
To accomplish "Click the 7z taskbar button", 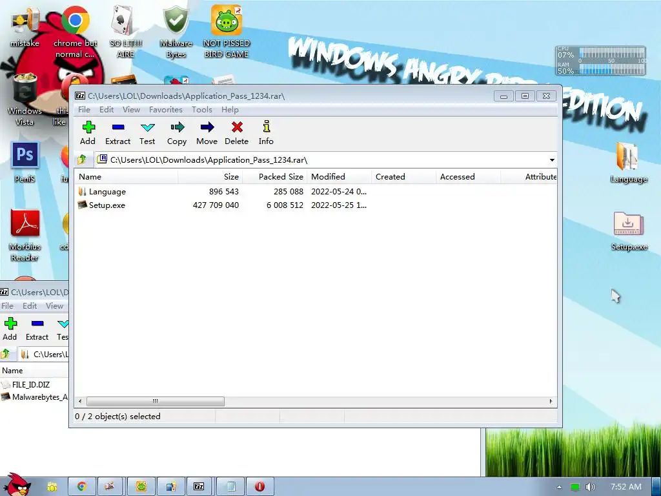I will pyautogui.click(x=199, y=486).
